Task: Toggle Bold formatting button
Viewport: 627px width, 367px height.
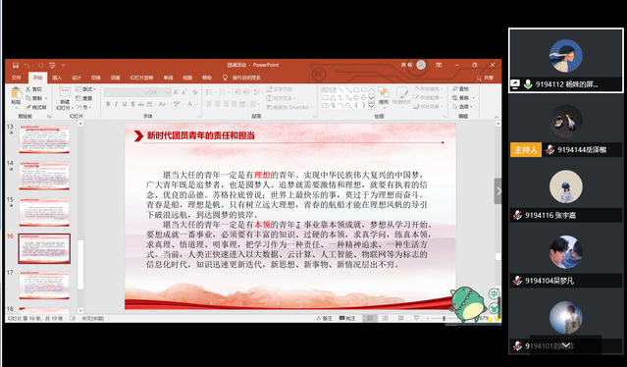Action: point(108,104)
